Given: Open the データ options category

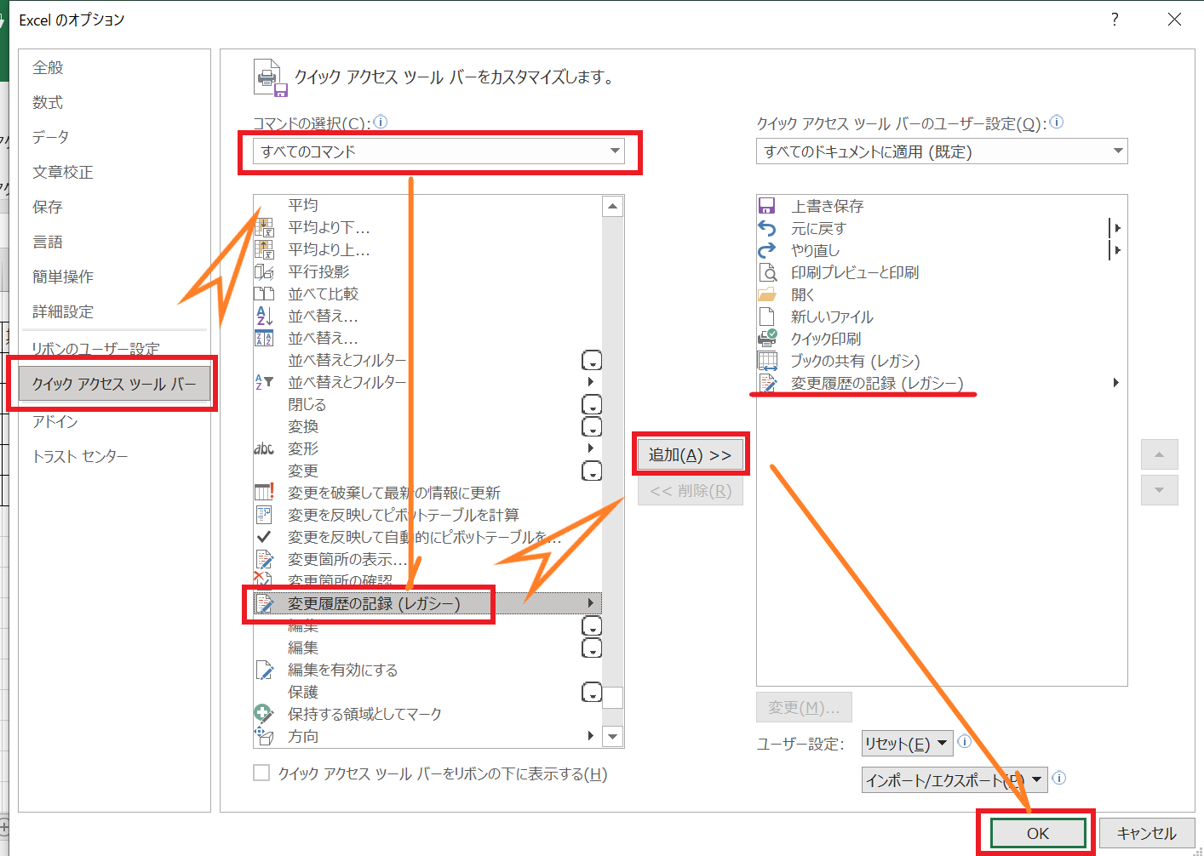Looking at the screenshot, I should (114, 137).
